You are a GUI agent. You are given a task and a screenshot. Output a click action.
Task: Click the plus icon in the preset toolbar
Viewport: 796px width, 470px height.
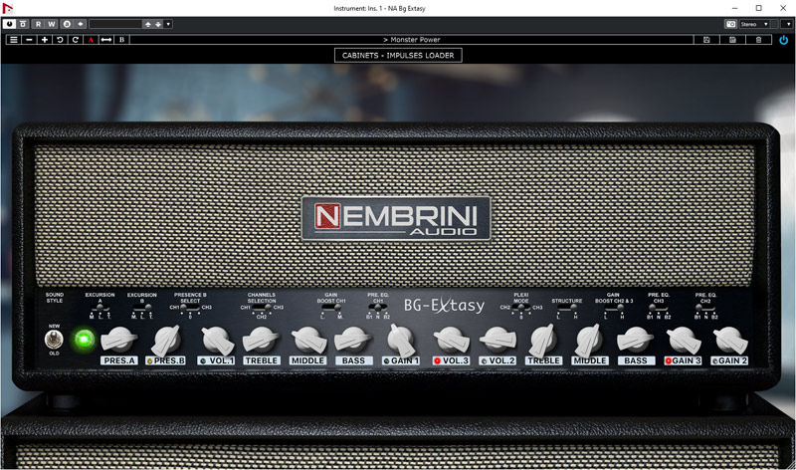click(x=44, y=40)
